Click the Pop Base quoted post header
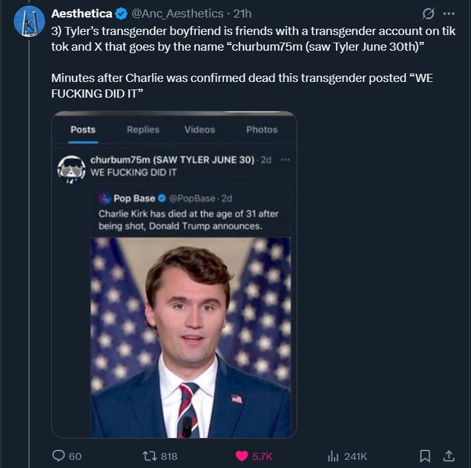Viewport: 471px width, 468px height. [x=165, y=198]
